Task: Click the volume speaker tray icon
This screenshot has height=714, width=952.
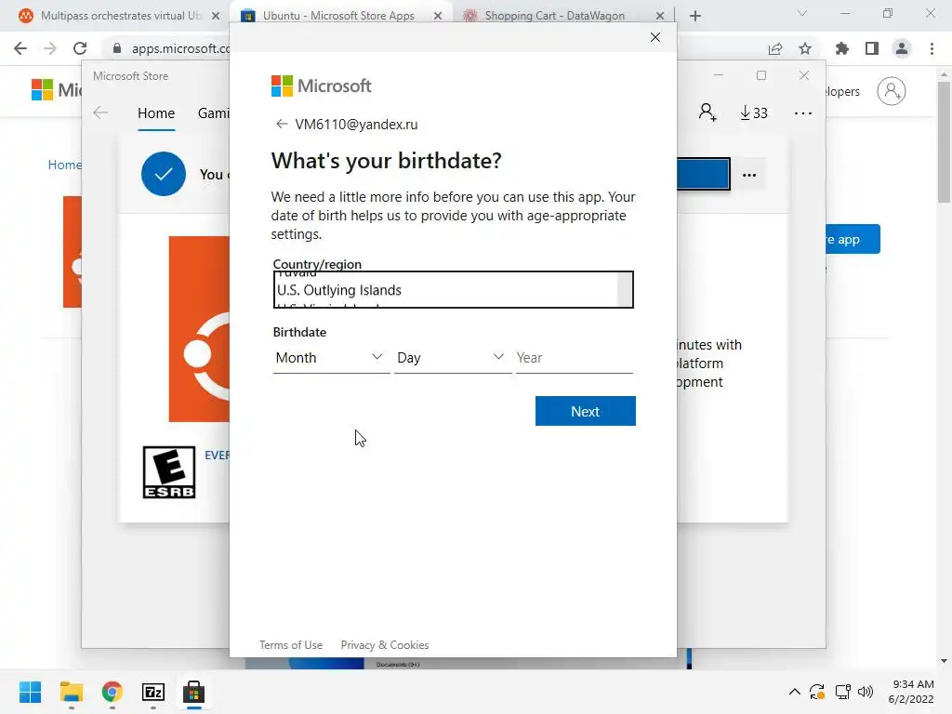Action: pyautogui.click(x=866, y=692)
